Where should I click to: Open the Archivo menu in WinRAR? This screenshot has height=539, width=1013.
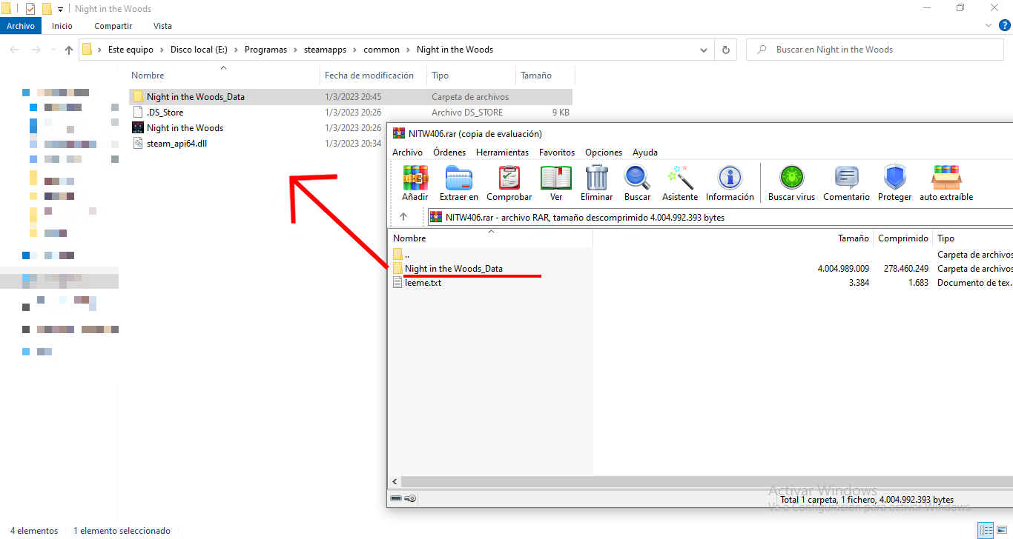pyautogui.click(x=407, y=152)
